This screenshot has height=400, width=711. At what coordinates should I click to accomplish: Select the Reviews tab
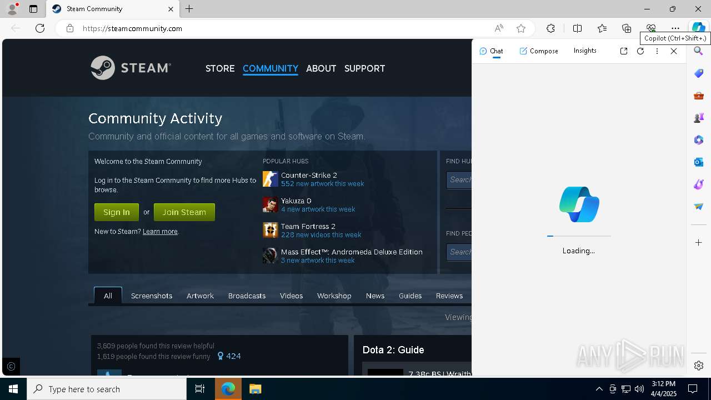pos(449,296)
